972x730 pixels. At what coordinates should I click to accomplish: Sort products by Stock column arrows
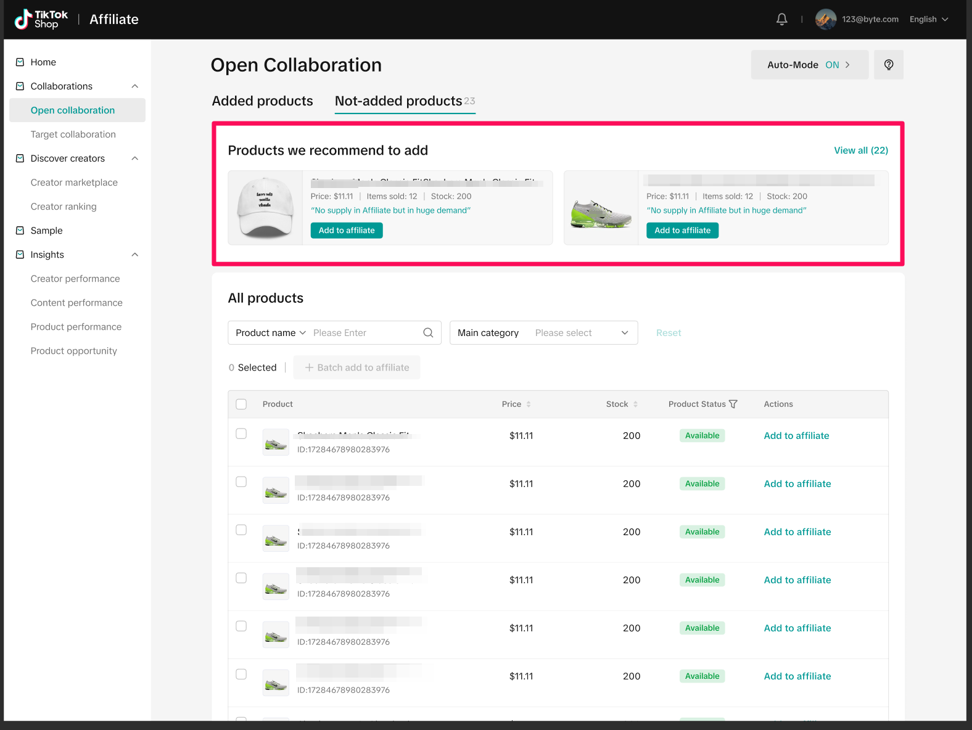coord(635,404)
